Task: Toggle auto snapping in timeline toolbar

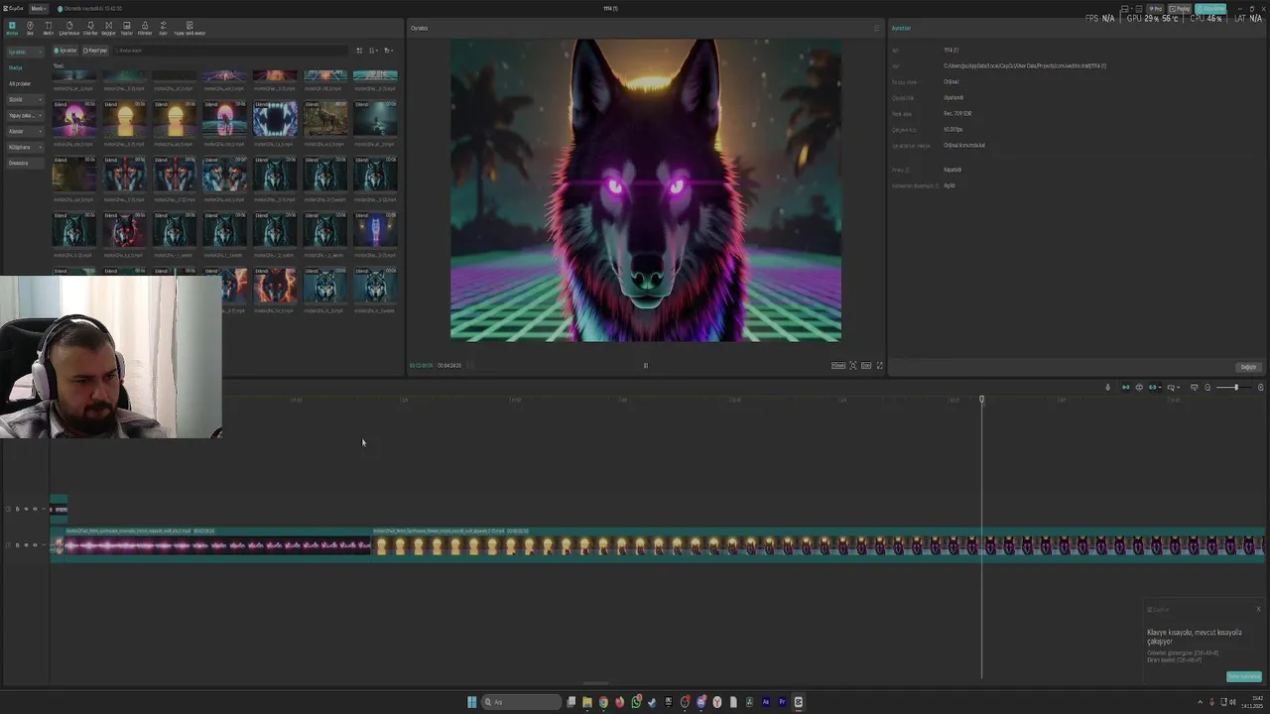Action: (1139, 387)
